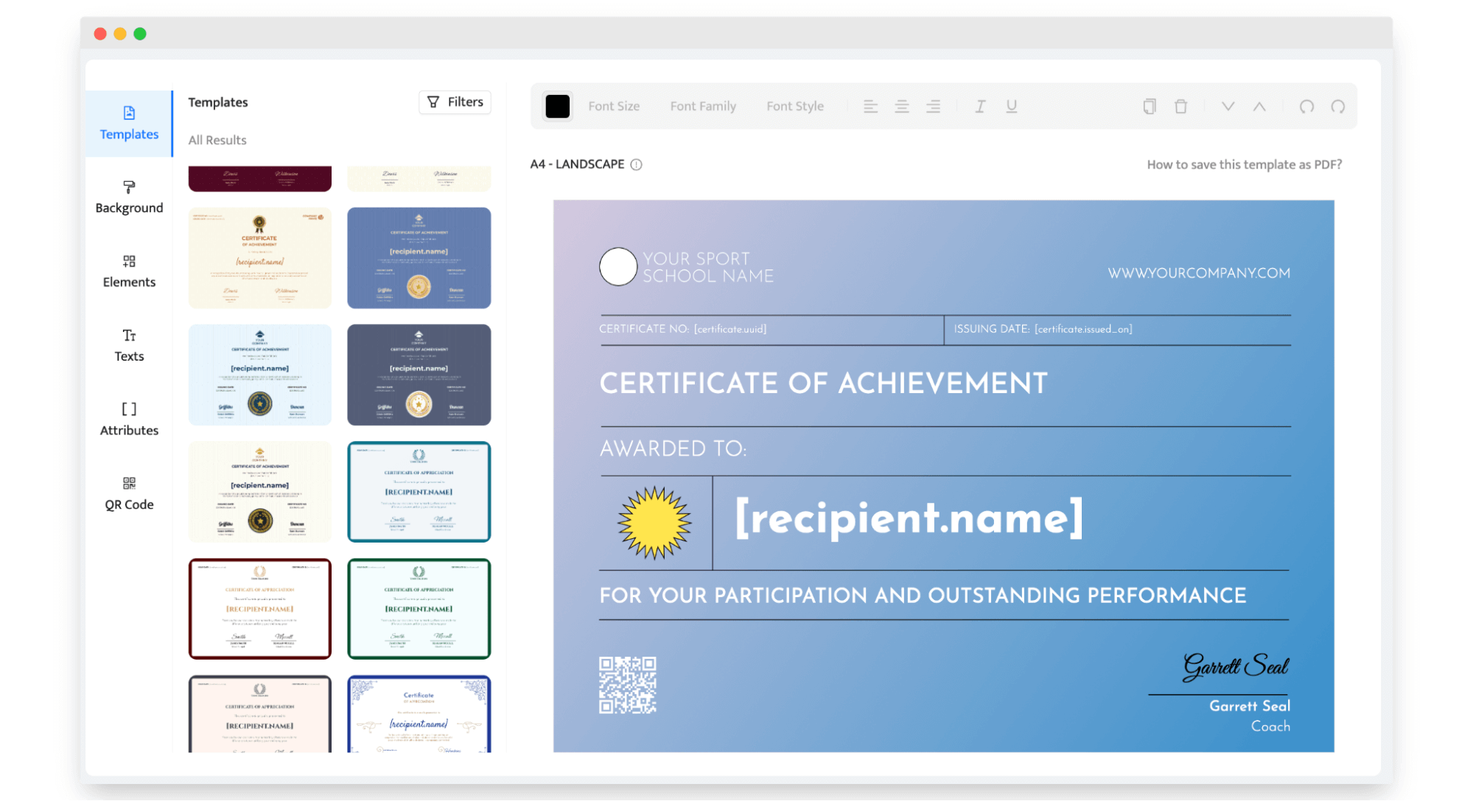Click the redo arrow icon

point(1337,107)
